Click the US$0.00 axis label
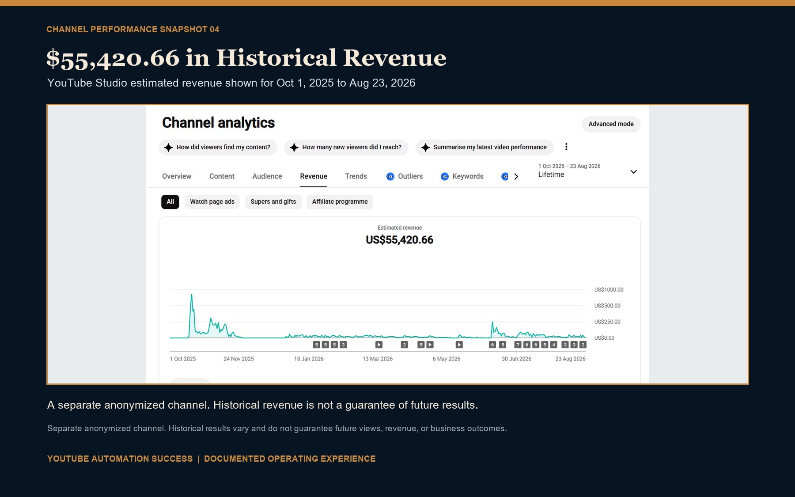 [604, 338]
